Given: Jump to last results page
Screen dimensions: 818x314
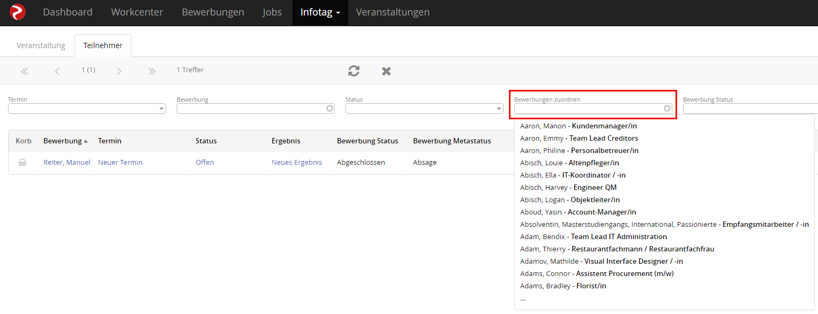Looking at the screenshot, I should [152, 71].
